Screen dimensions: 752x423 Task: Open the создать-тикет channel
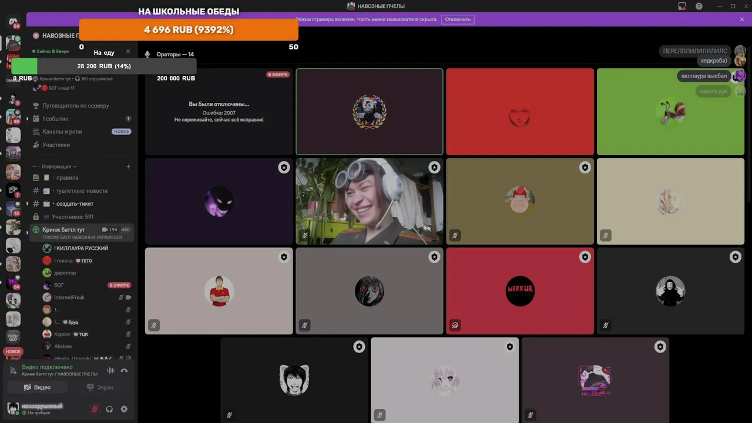[81, 203]
